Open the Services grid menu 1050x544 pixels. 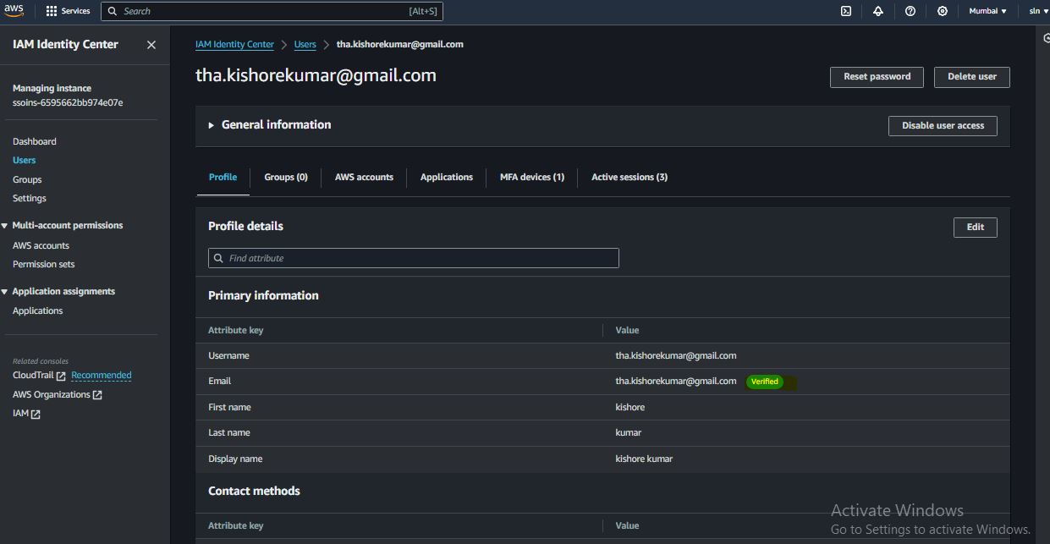(68, 11)
